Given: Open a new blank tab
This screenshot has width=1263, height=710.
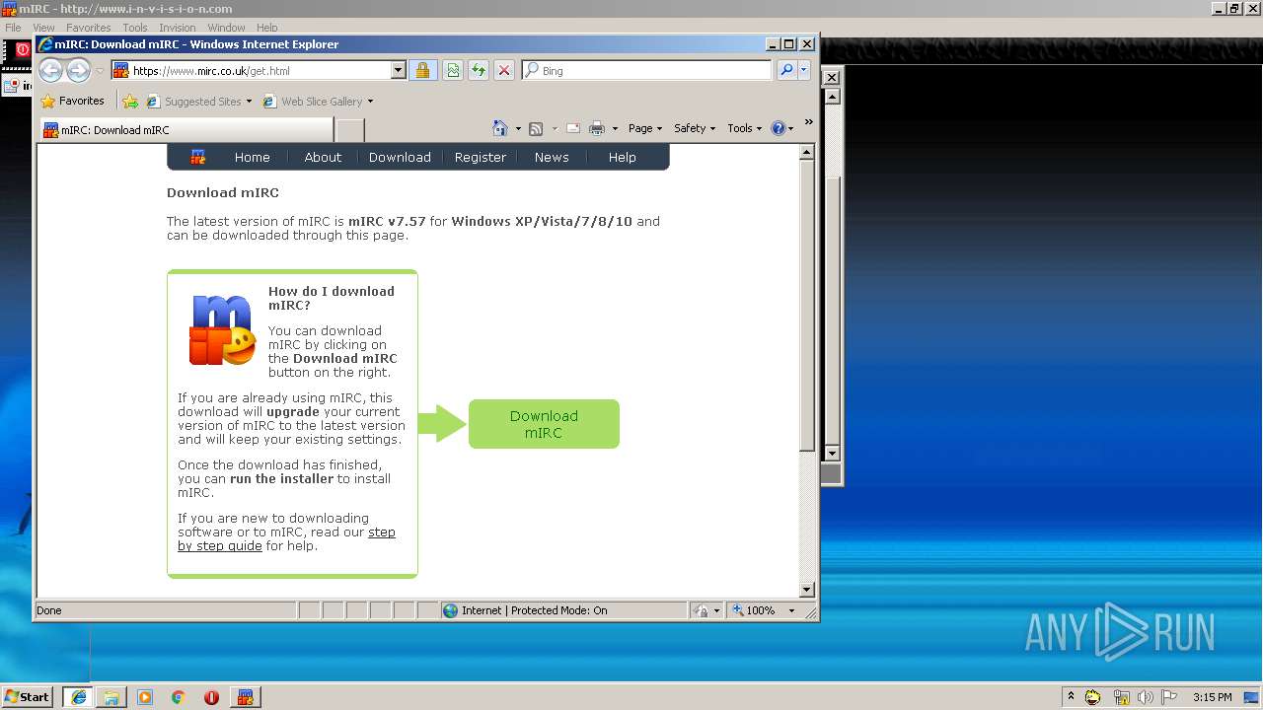Looking at the screenshot, I should [x=349, y=130].
